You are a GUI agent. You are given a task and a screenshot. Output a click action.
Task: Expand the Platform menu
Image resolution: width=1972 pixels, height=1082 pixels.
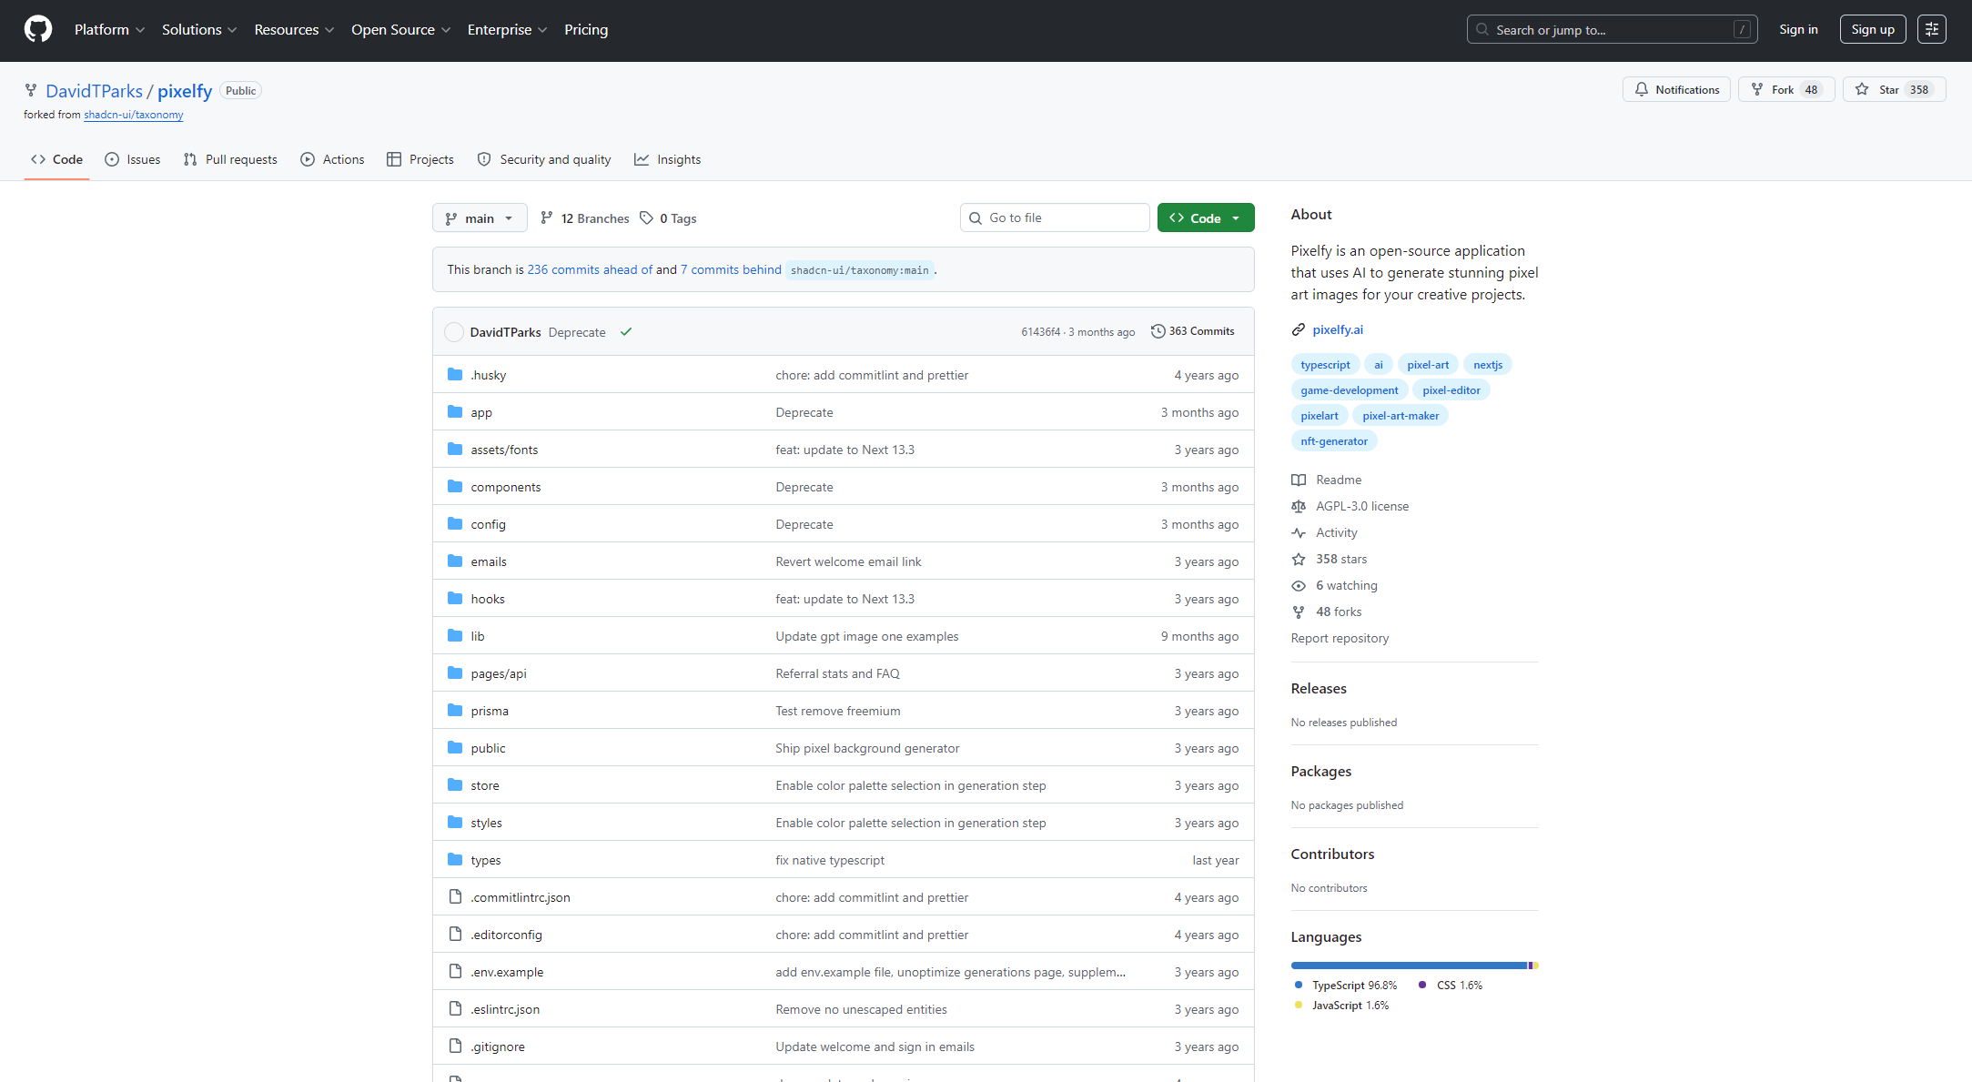click(x=109, y=30)
